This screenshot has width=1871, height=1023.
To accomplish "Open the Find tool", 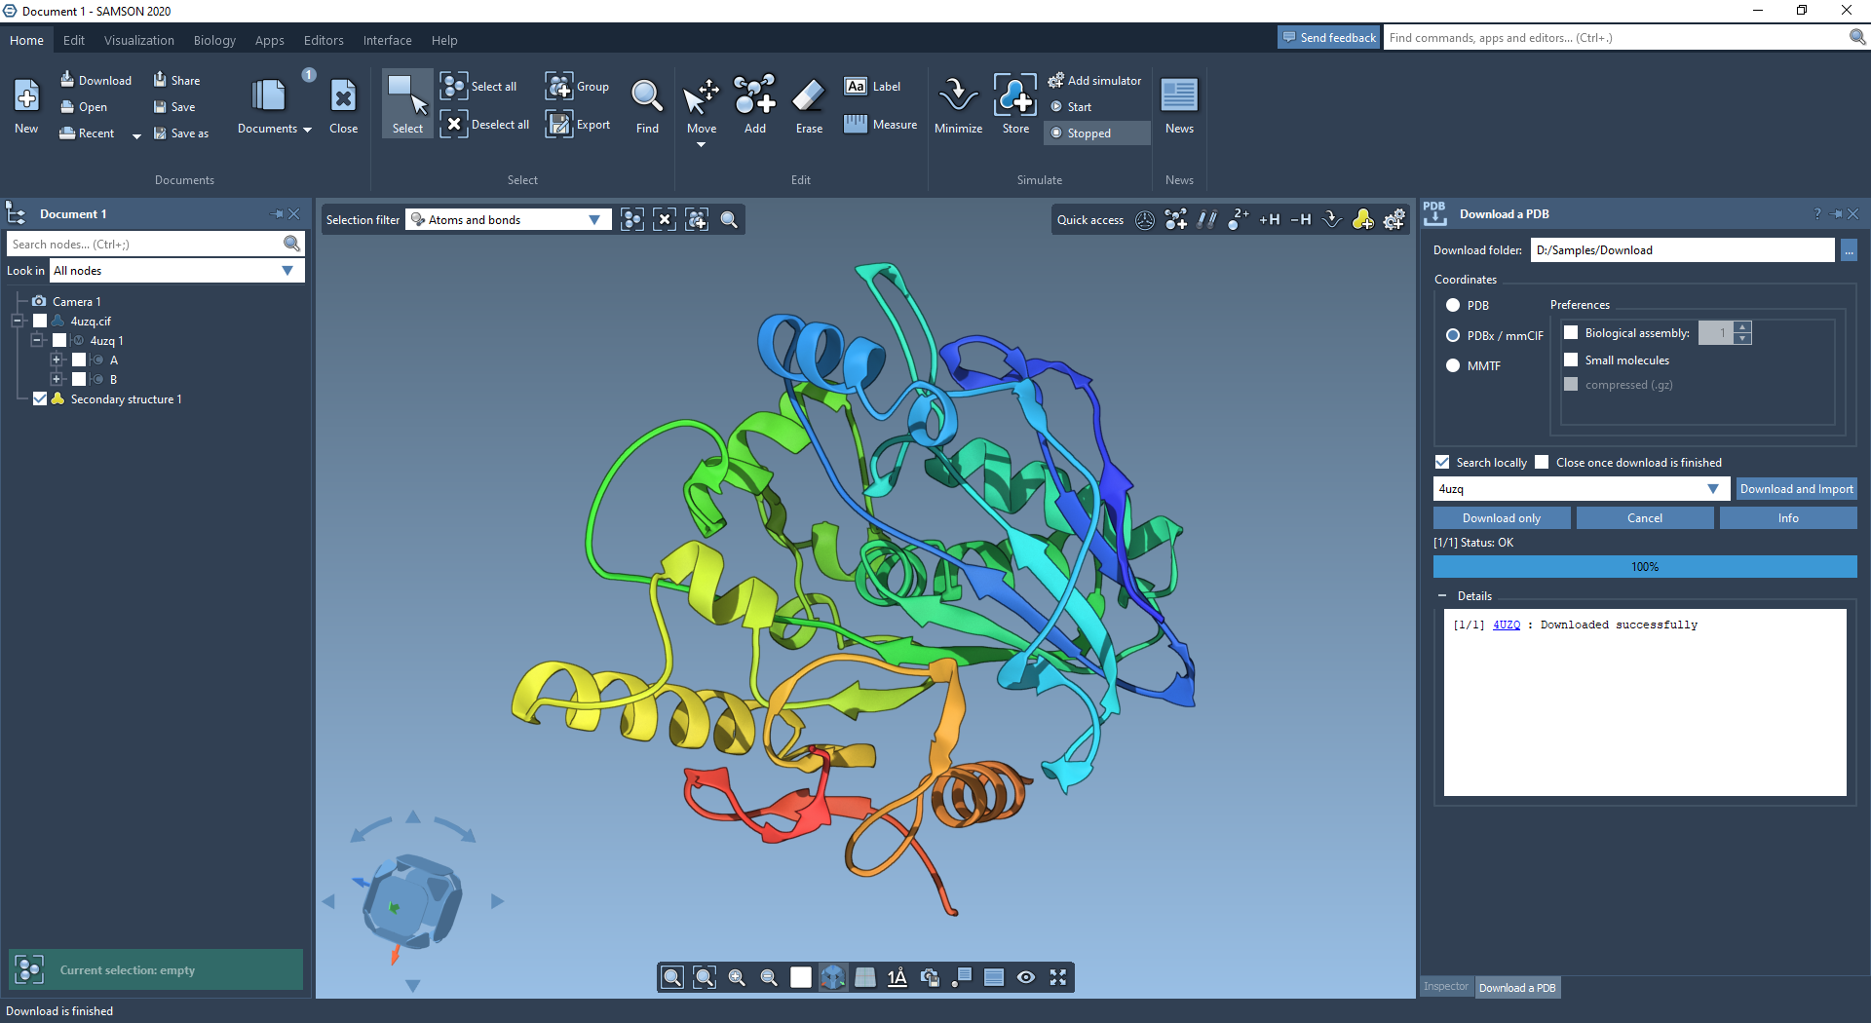I will 646,97.
